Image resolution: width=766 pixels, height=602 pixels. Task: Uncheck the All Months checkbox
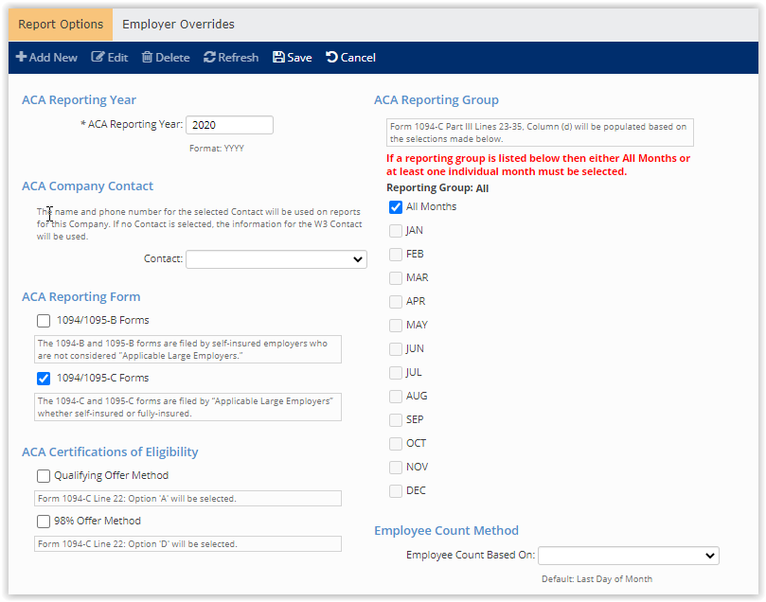coord(396,207)
